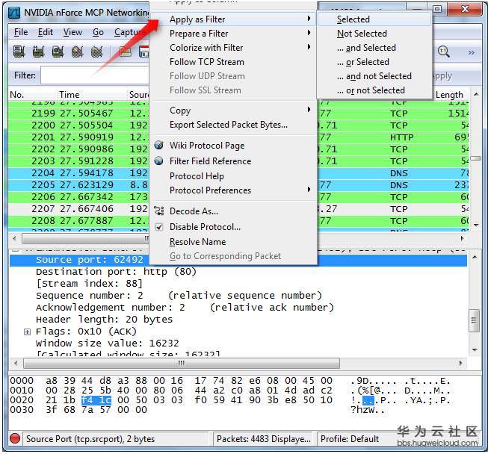Start a new live capture toolbar icon
Image resolution: width=488 pixels, height=454 pixels.
coord(58,52)
